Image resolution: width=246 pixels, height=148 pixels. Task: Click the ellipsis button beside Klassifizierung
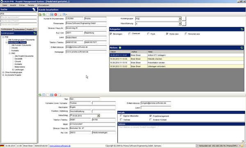(184, 24)
